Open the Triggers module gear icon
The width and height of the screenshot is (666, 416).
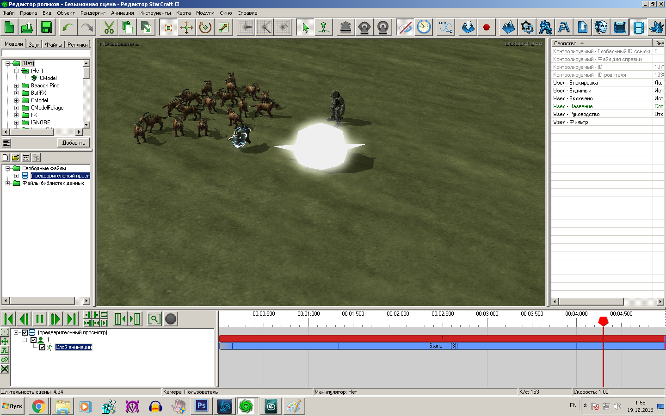click(x=527, y=27)
